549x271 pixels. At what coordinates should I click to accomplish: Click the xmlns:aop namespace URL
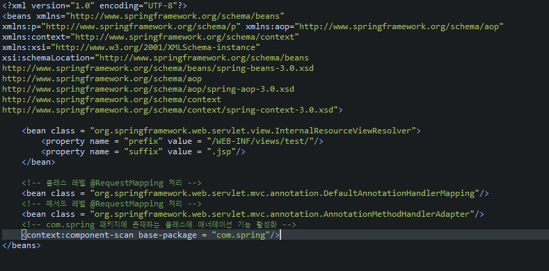click(x=399, y=26)
